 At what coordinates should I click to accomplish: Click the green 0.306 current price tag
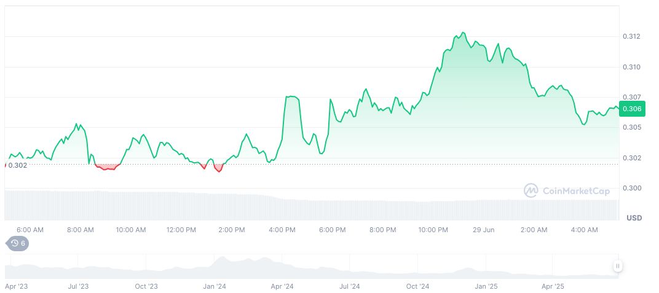pos(632,109)
